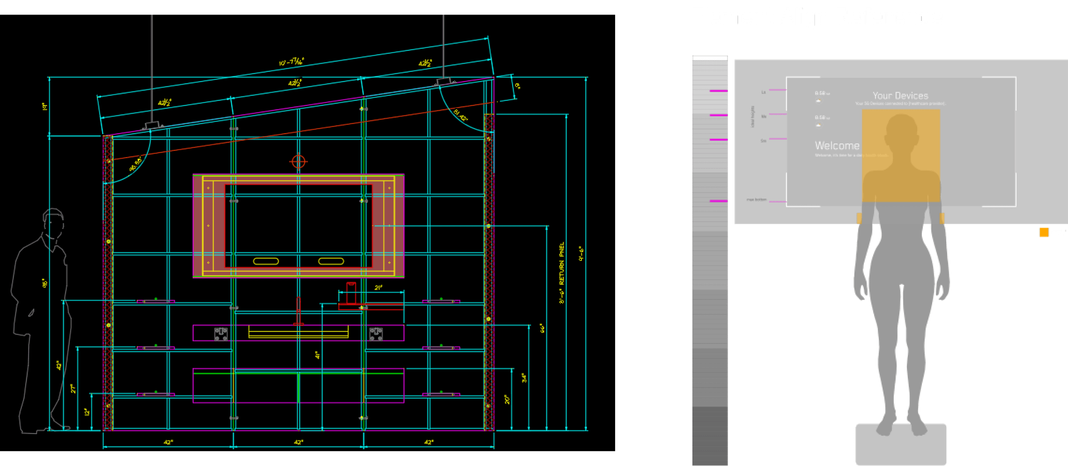Click the Your Devices heading
This screenshot has height=466, width=1068.
coord(900,96)
